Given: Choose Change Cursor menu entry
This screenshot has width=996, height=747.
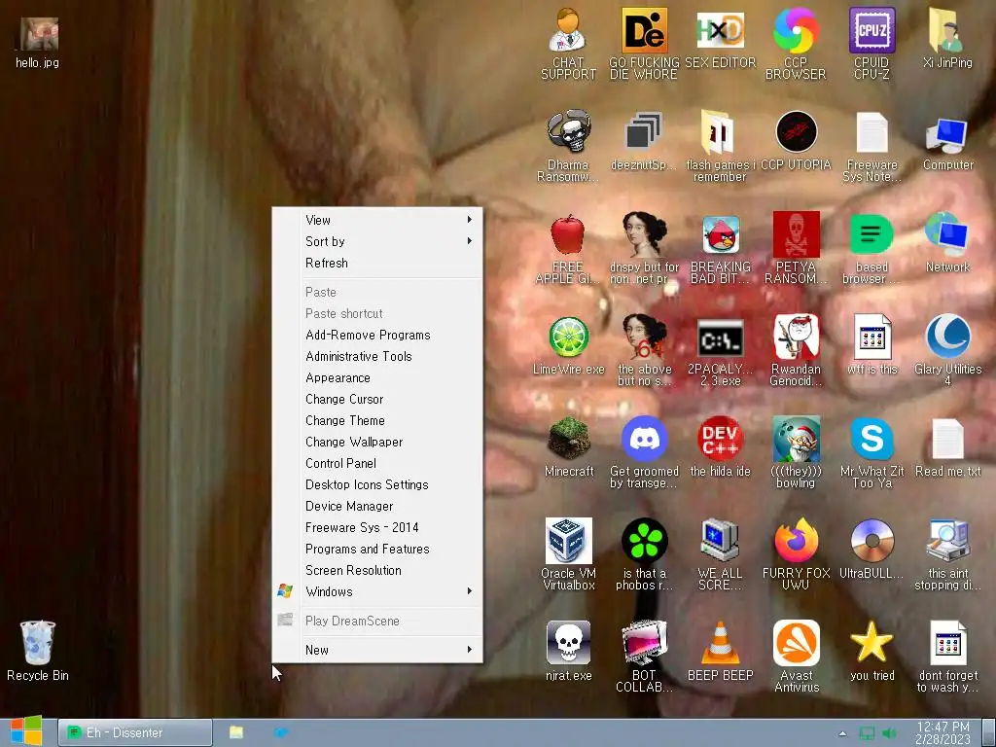Looking at the screenshot, I should [x=377, y=399].
